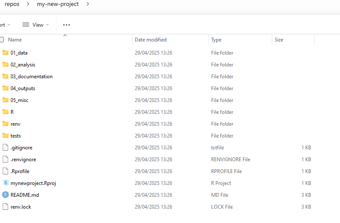Open the three-dots See more menu
The image size is (340, 223).
[x=67, y=25]
